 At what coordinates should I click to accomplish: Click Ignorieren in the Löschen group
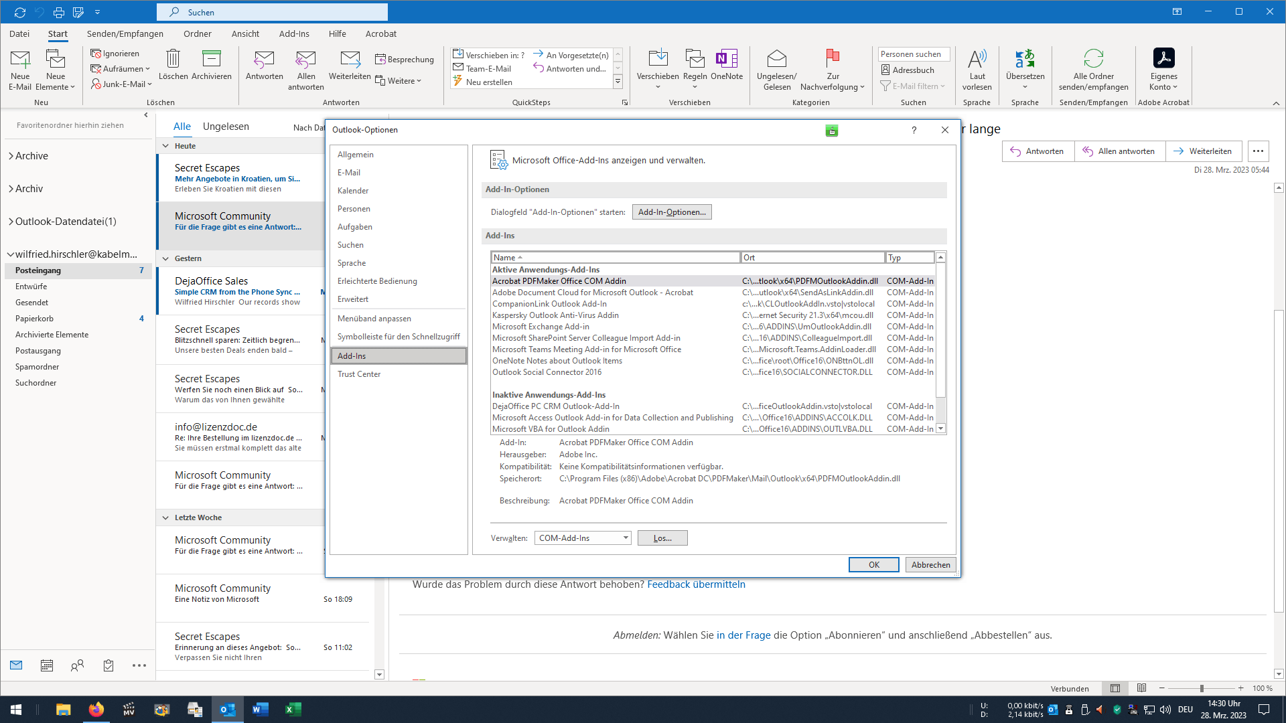click(115, 54)
